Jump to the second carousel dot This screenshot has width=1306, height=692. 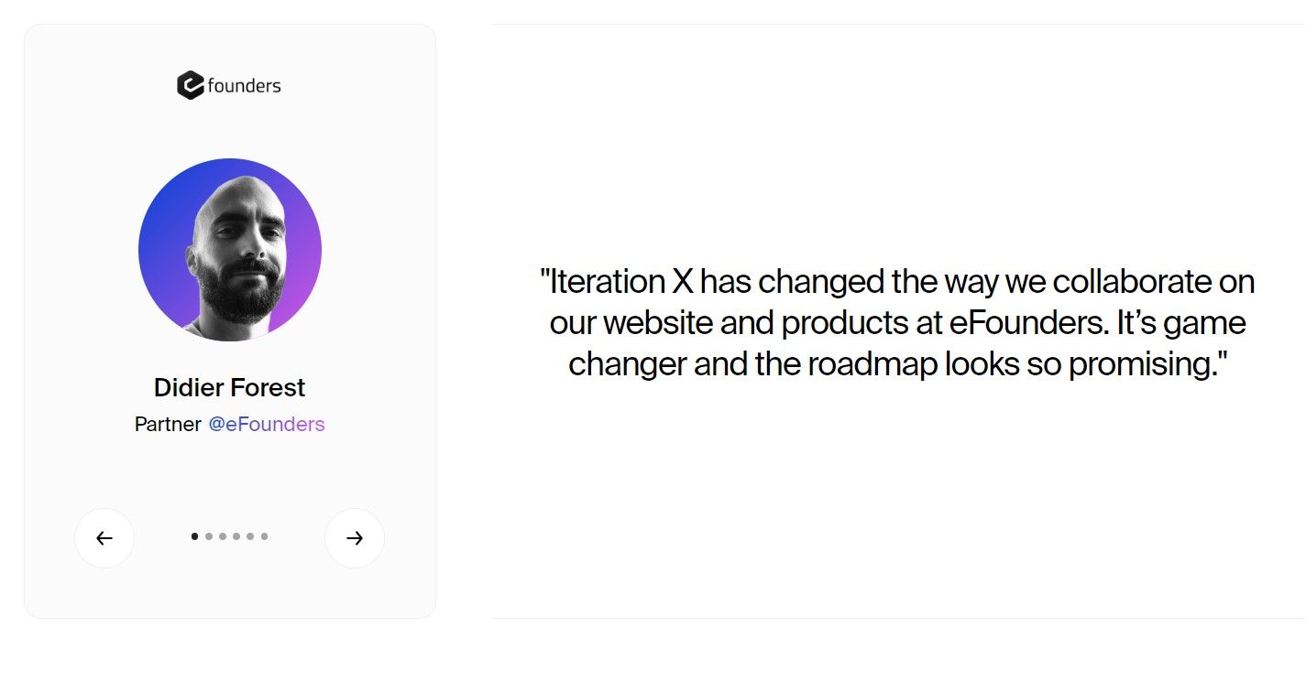[x=209, y=536]
